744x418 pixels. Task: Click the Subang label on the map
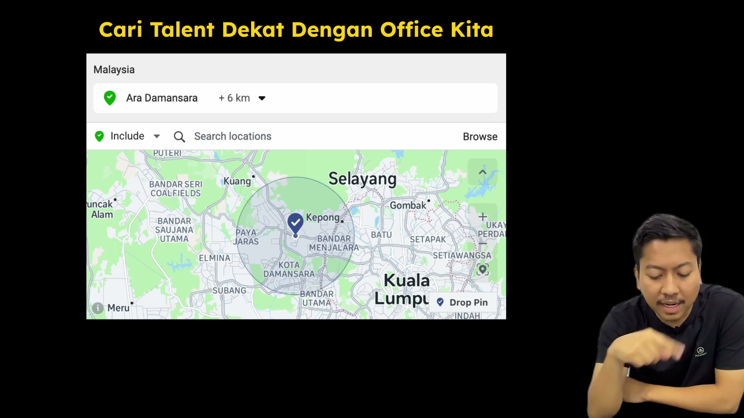(229, 291)
